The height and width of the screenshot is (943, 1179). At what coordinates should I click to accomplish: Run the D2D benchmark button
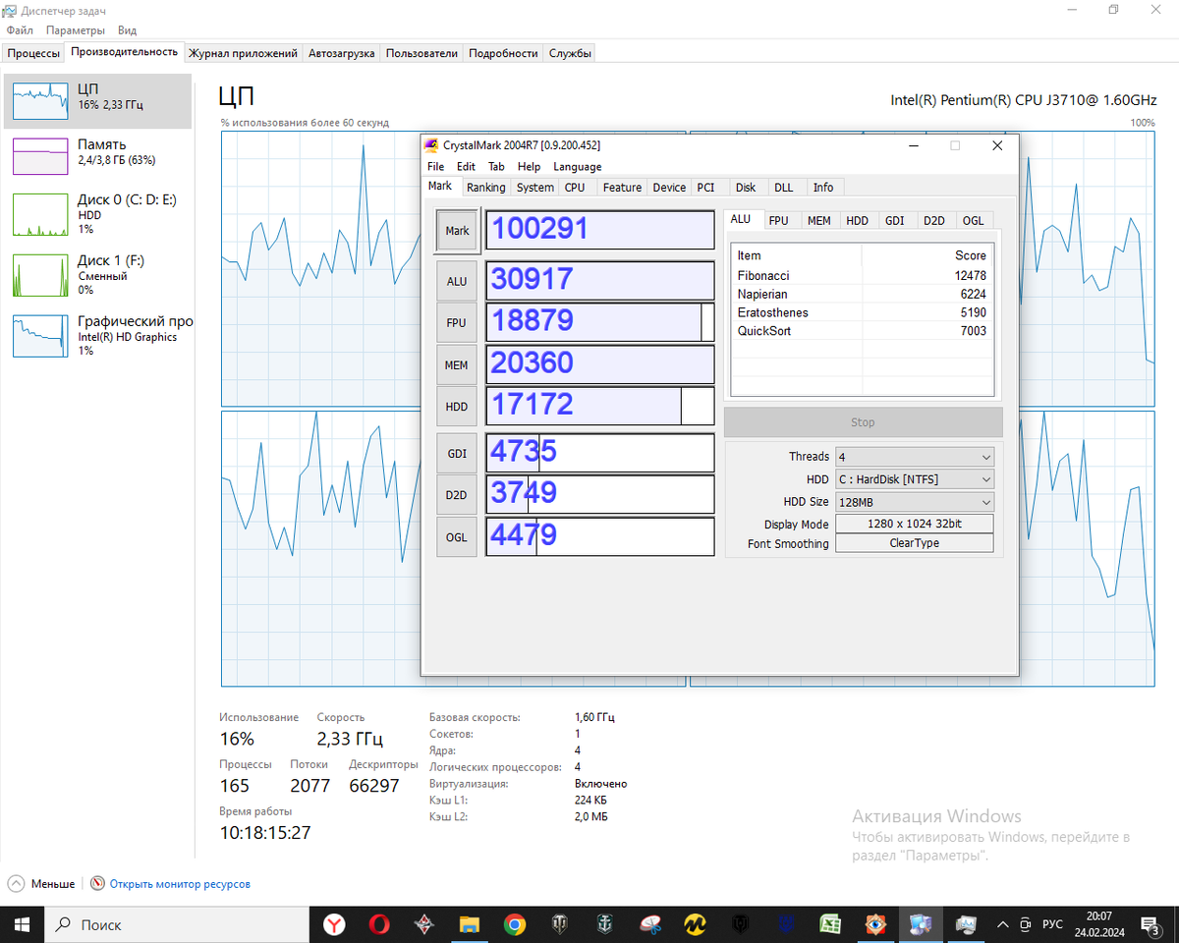coord(457,495)
